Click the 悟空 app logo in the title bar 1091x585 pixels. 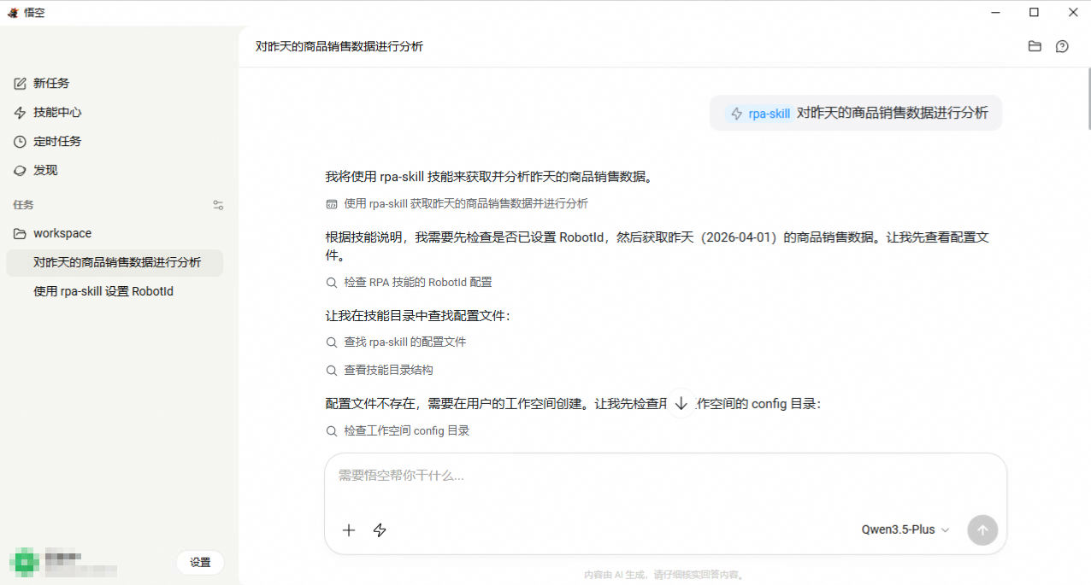(13, 12)
